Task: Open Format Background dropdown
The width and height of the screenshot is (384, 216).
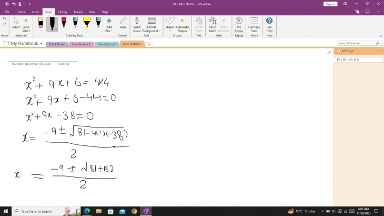Action: (x=151, y=25)
